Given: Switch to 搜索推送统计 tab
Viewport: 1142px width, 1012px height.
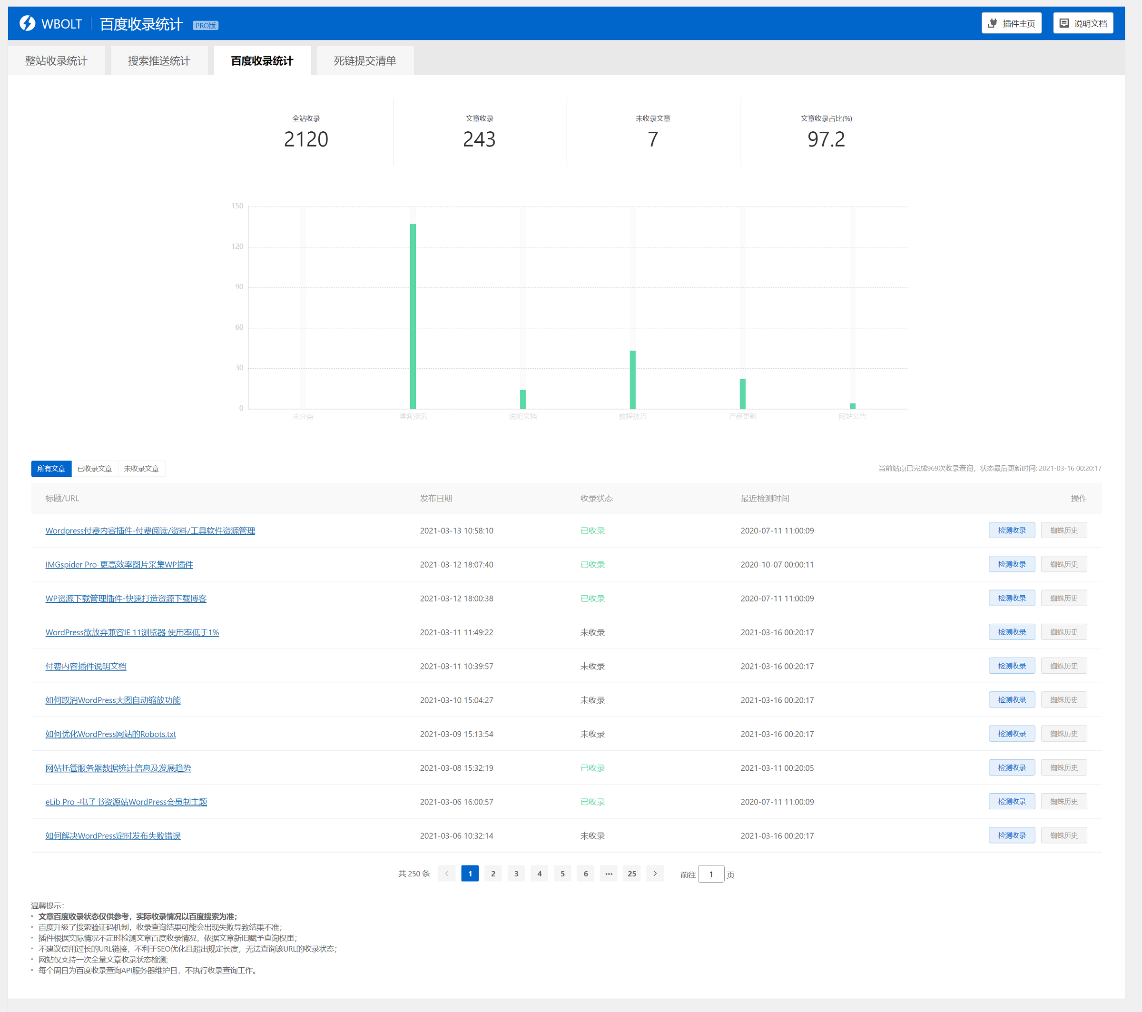Looking at the screenshot, I should click(159, 61).
